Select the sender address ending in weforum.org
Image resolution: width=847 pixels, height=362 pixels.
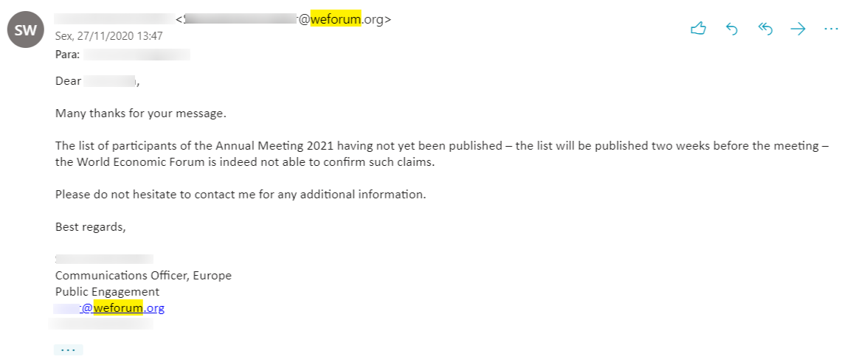[283, 19]
